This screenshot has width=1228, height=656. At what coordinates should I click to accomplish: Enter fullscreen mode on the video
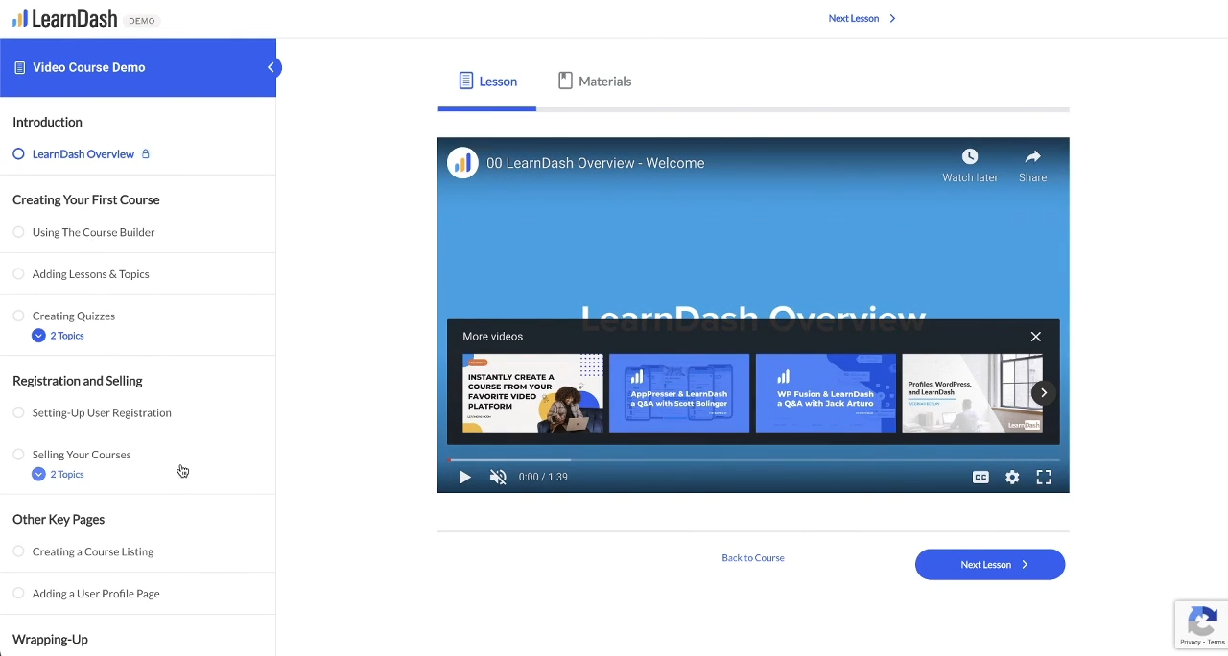1044,477
